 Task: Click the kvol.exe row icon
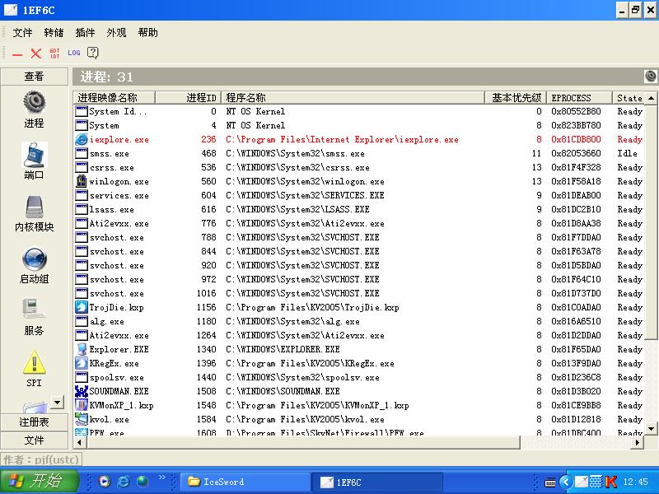[x=81, y=419]
